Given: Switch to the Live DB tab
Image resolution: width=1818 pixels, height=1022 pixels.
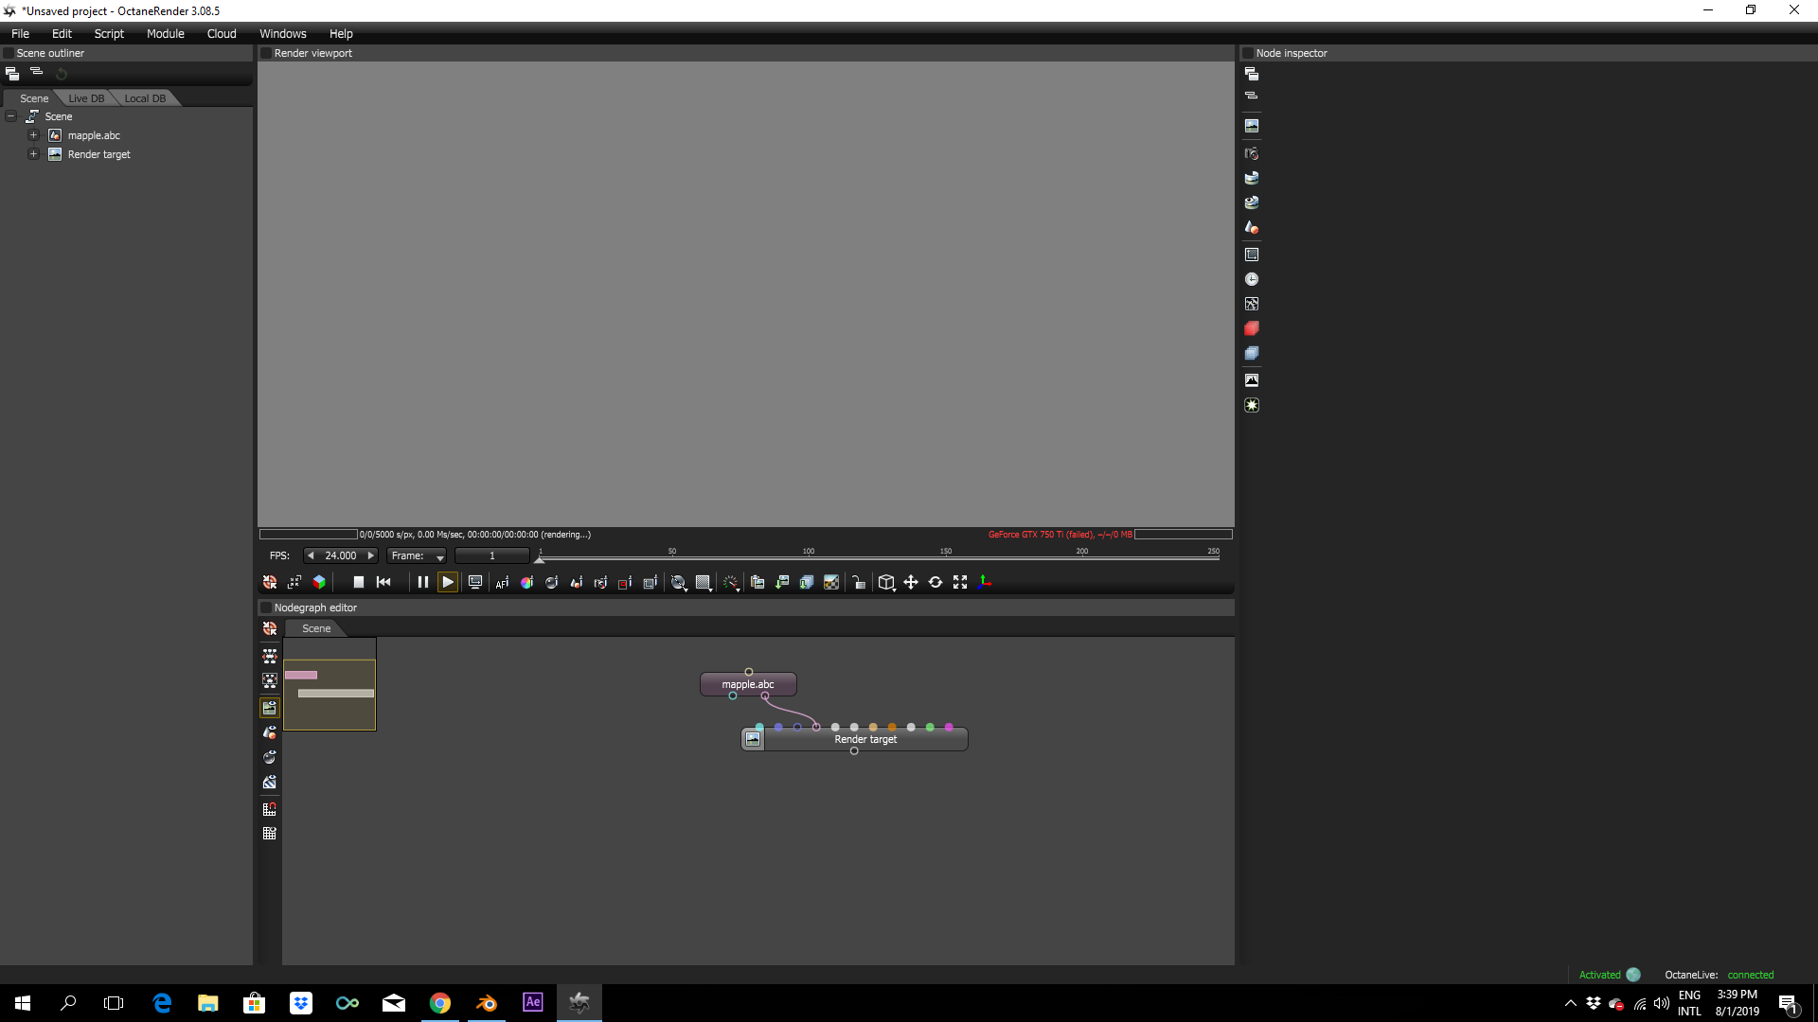Looking at the screenshot, I should pos(86,98).
